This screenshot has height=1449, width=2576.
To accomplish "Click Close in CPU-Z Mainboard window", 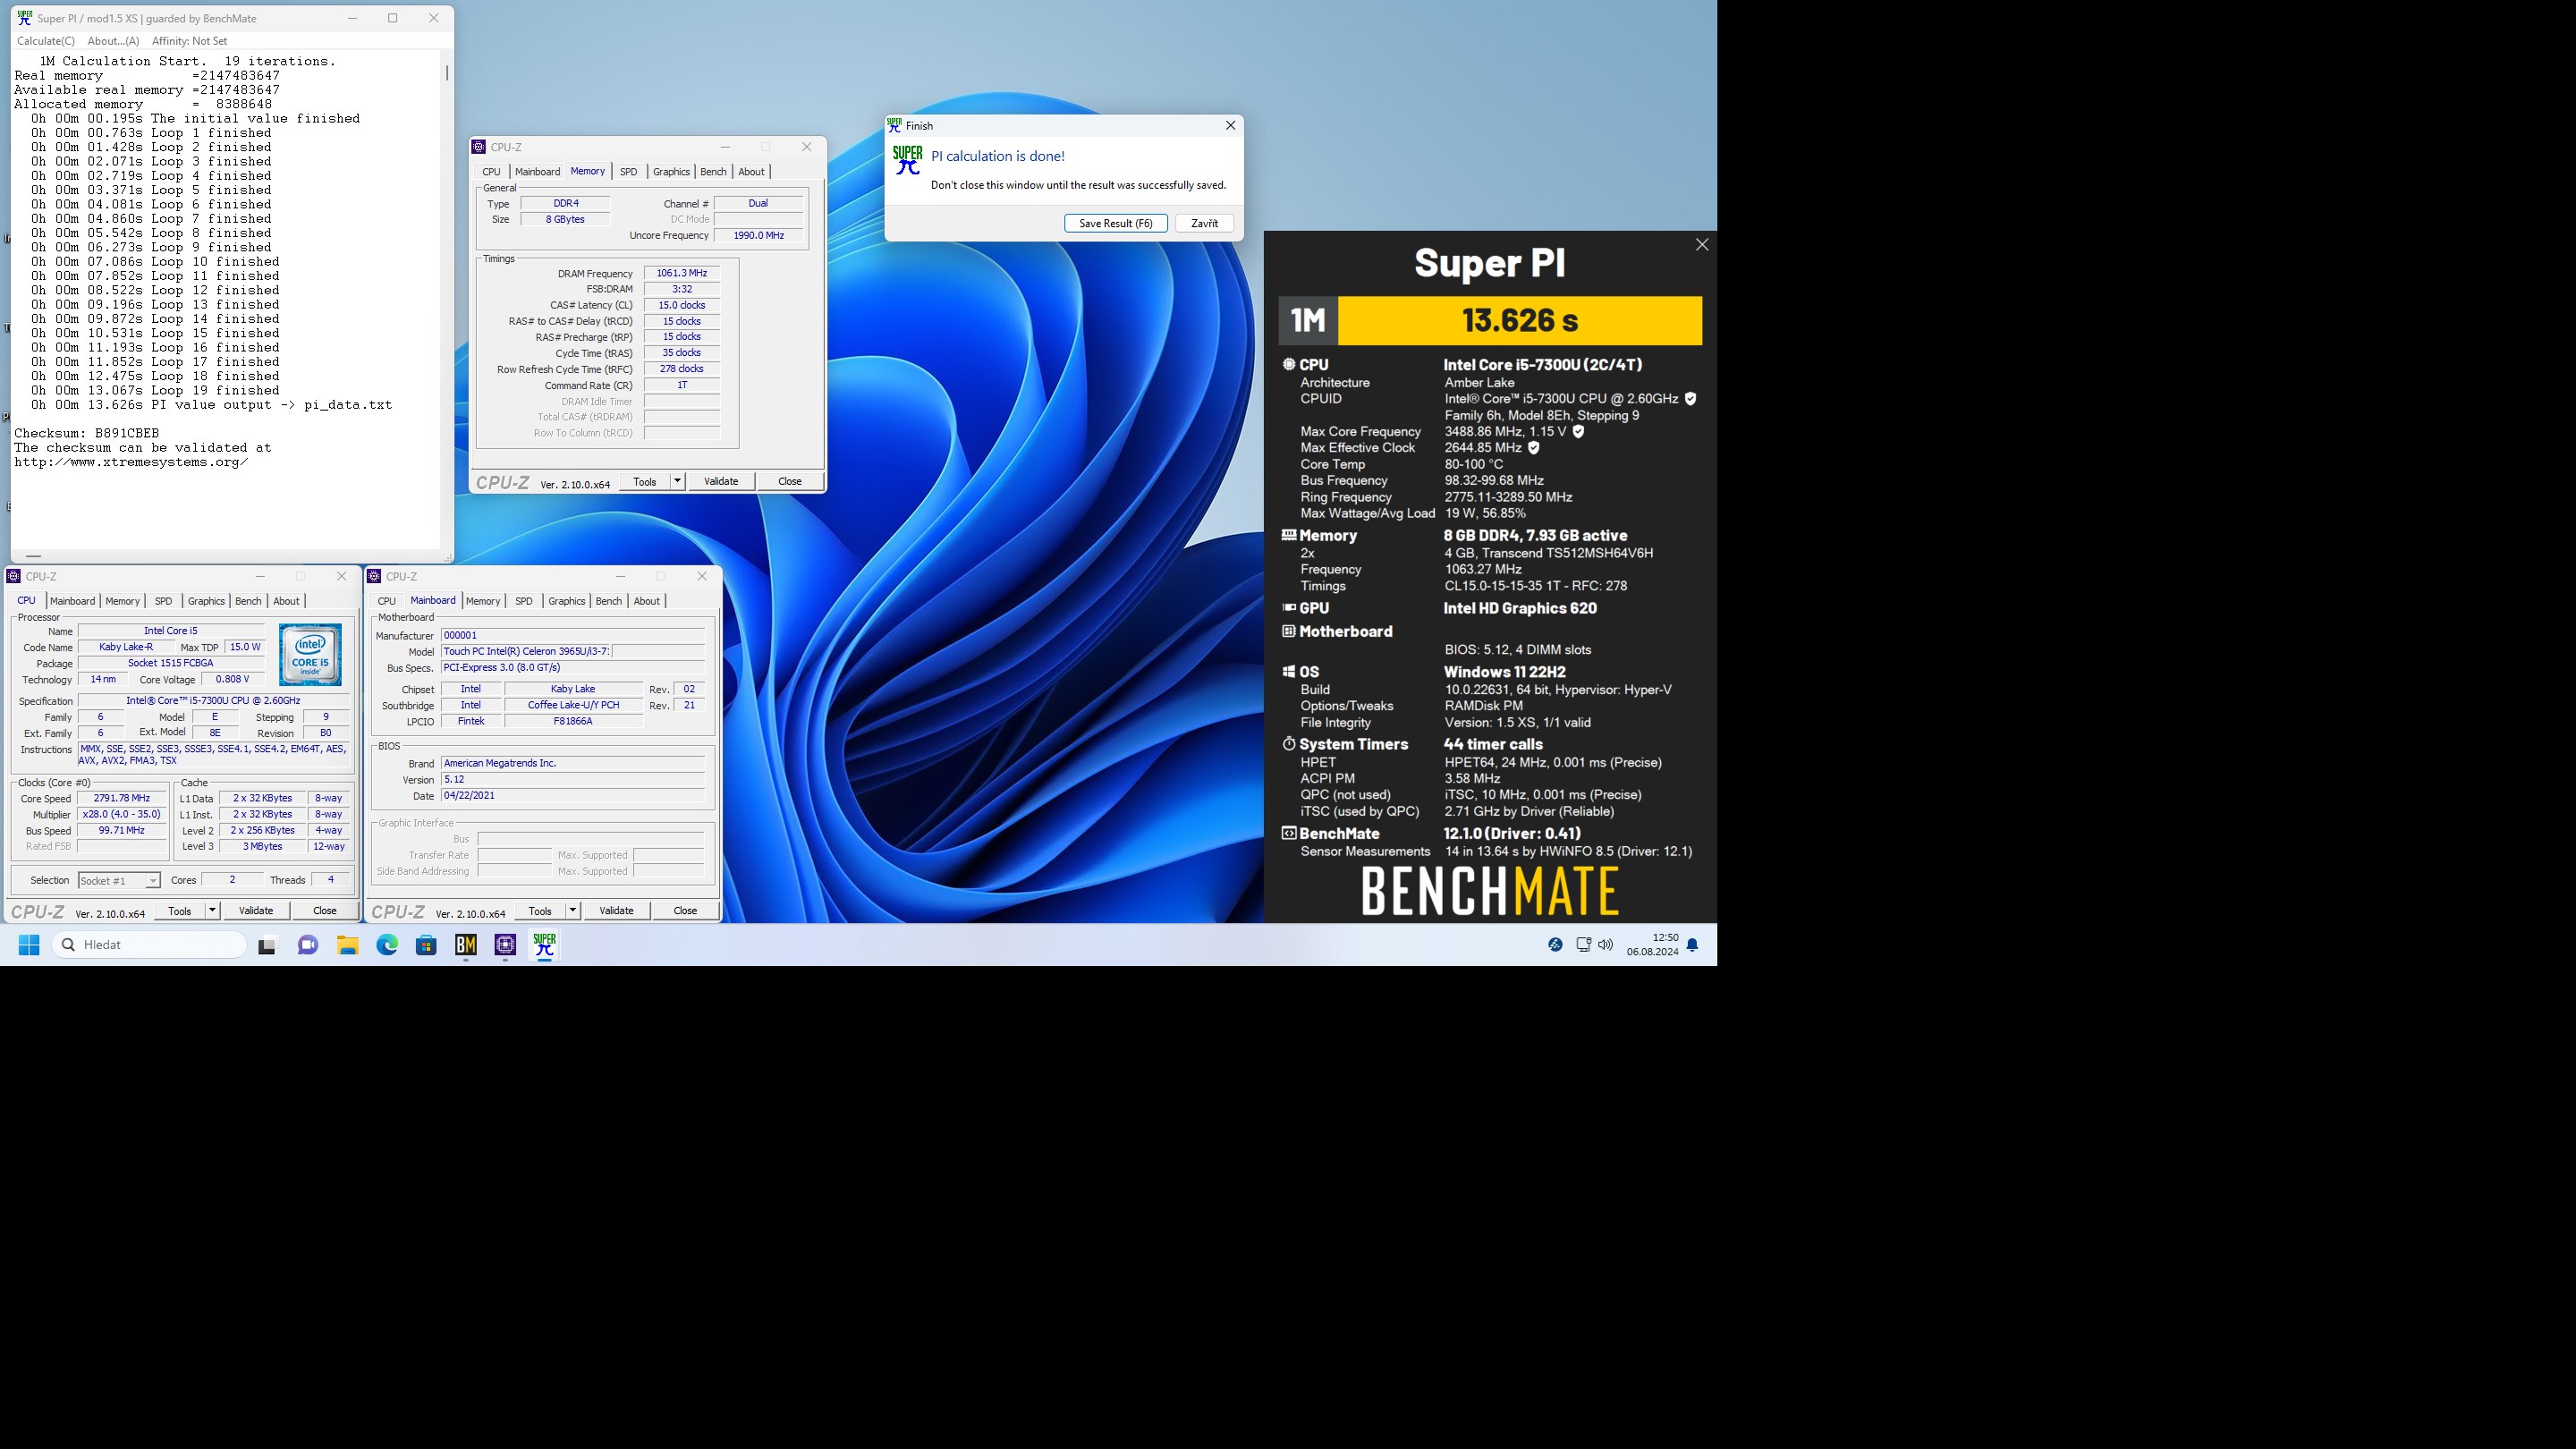I will [685, 911].
